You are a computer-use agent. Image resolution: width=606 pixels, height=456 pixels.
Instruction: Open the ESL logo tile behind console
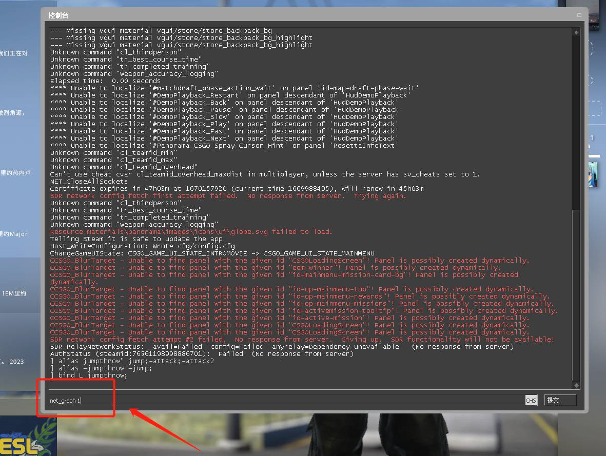coord(28,437)
